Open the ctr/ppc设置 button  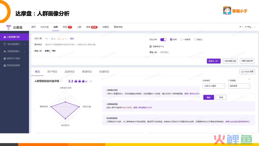[247, 72]
